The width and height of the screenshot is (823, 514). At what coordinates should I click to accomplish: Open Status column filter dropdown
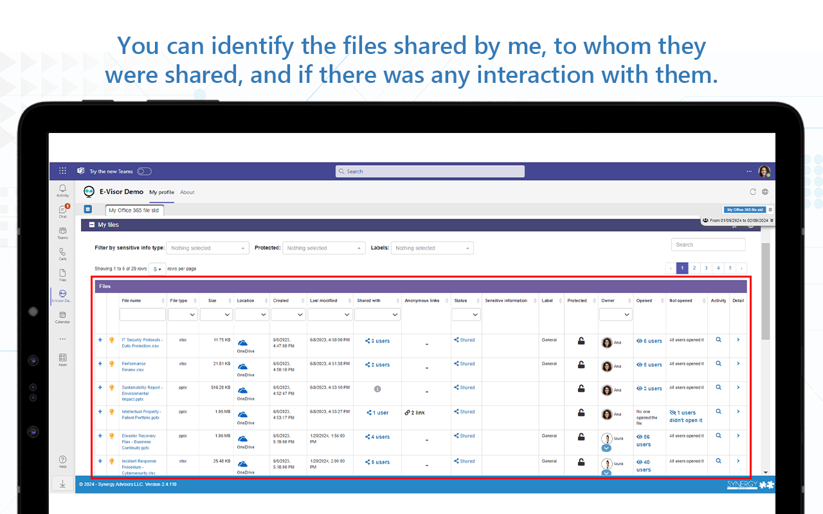click(x=466, y=315)
